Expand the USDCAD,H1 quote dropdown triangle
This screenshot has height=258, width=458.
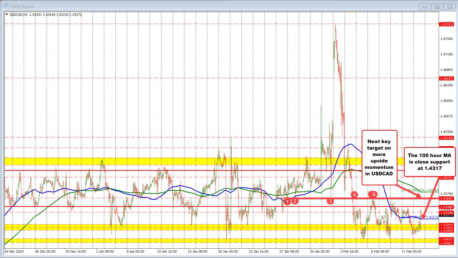6,14
